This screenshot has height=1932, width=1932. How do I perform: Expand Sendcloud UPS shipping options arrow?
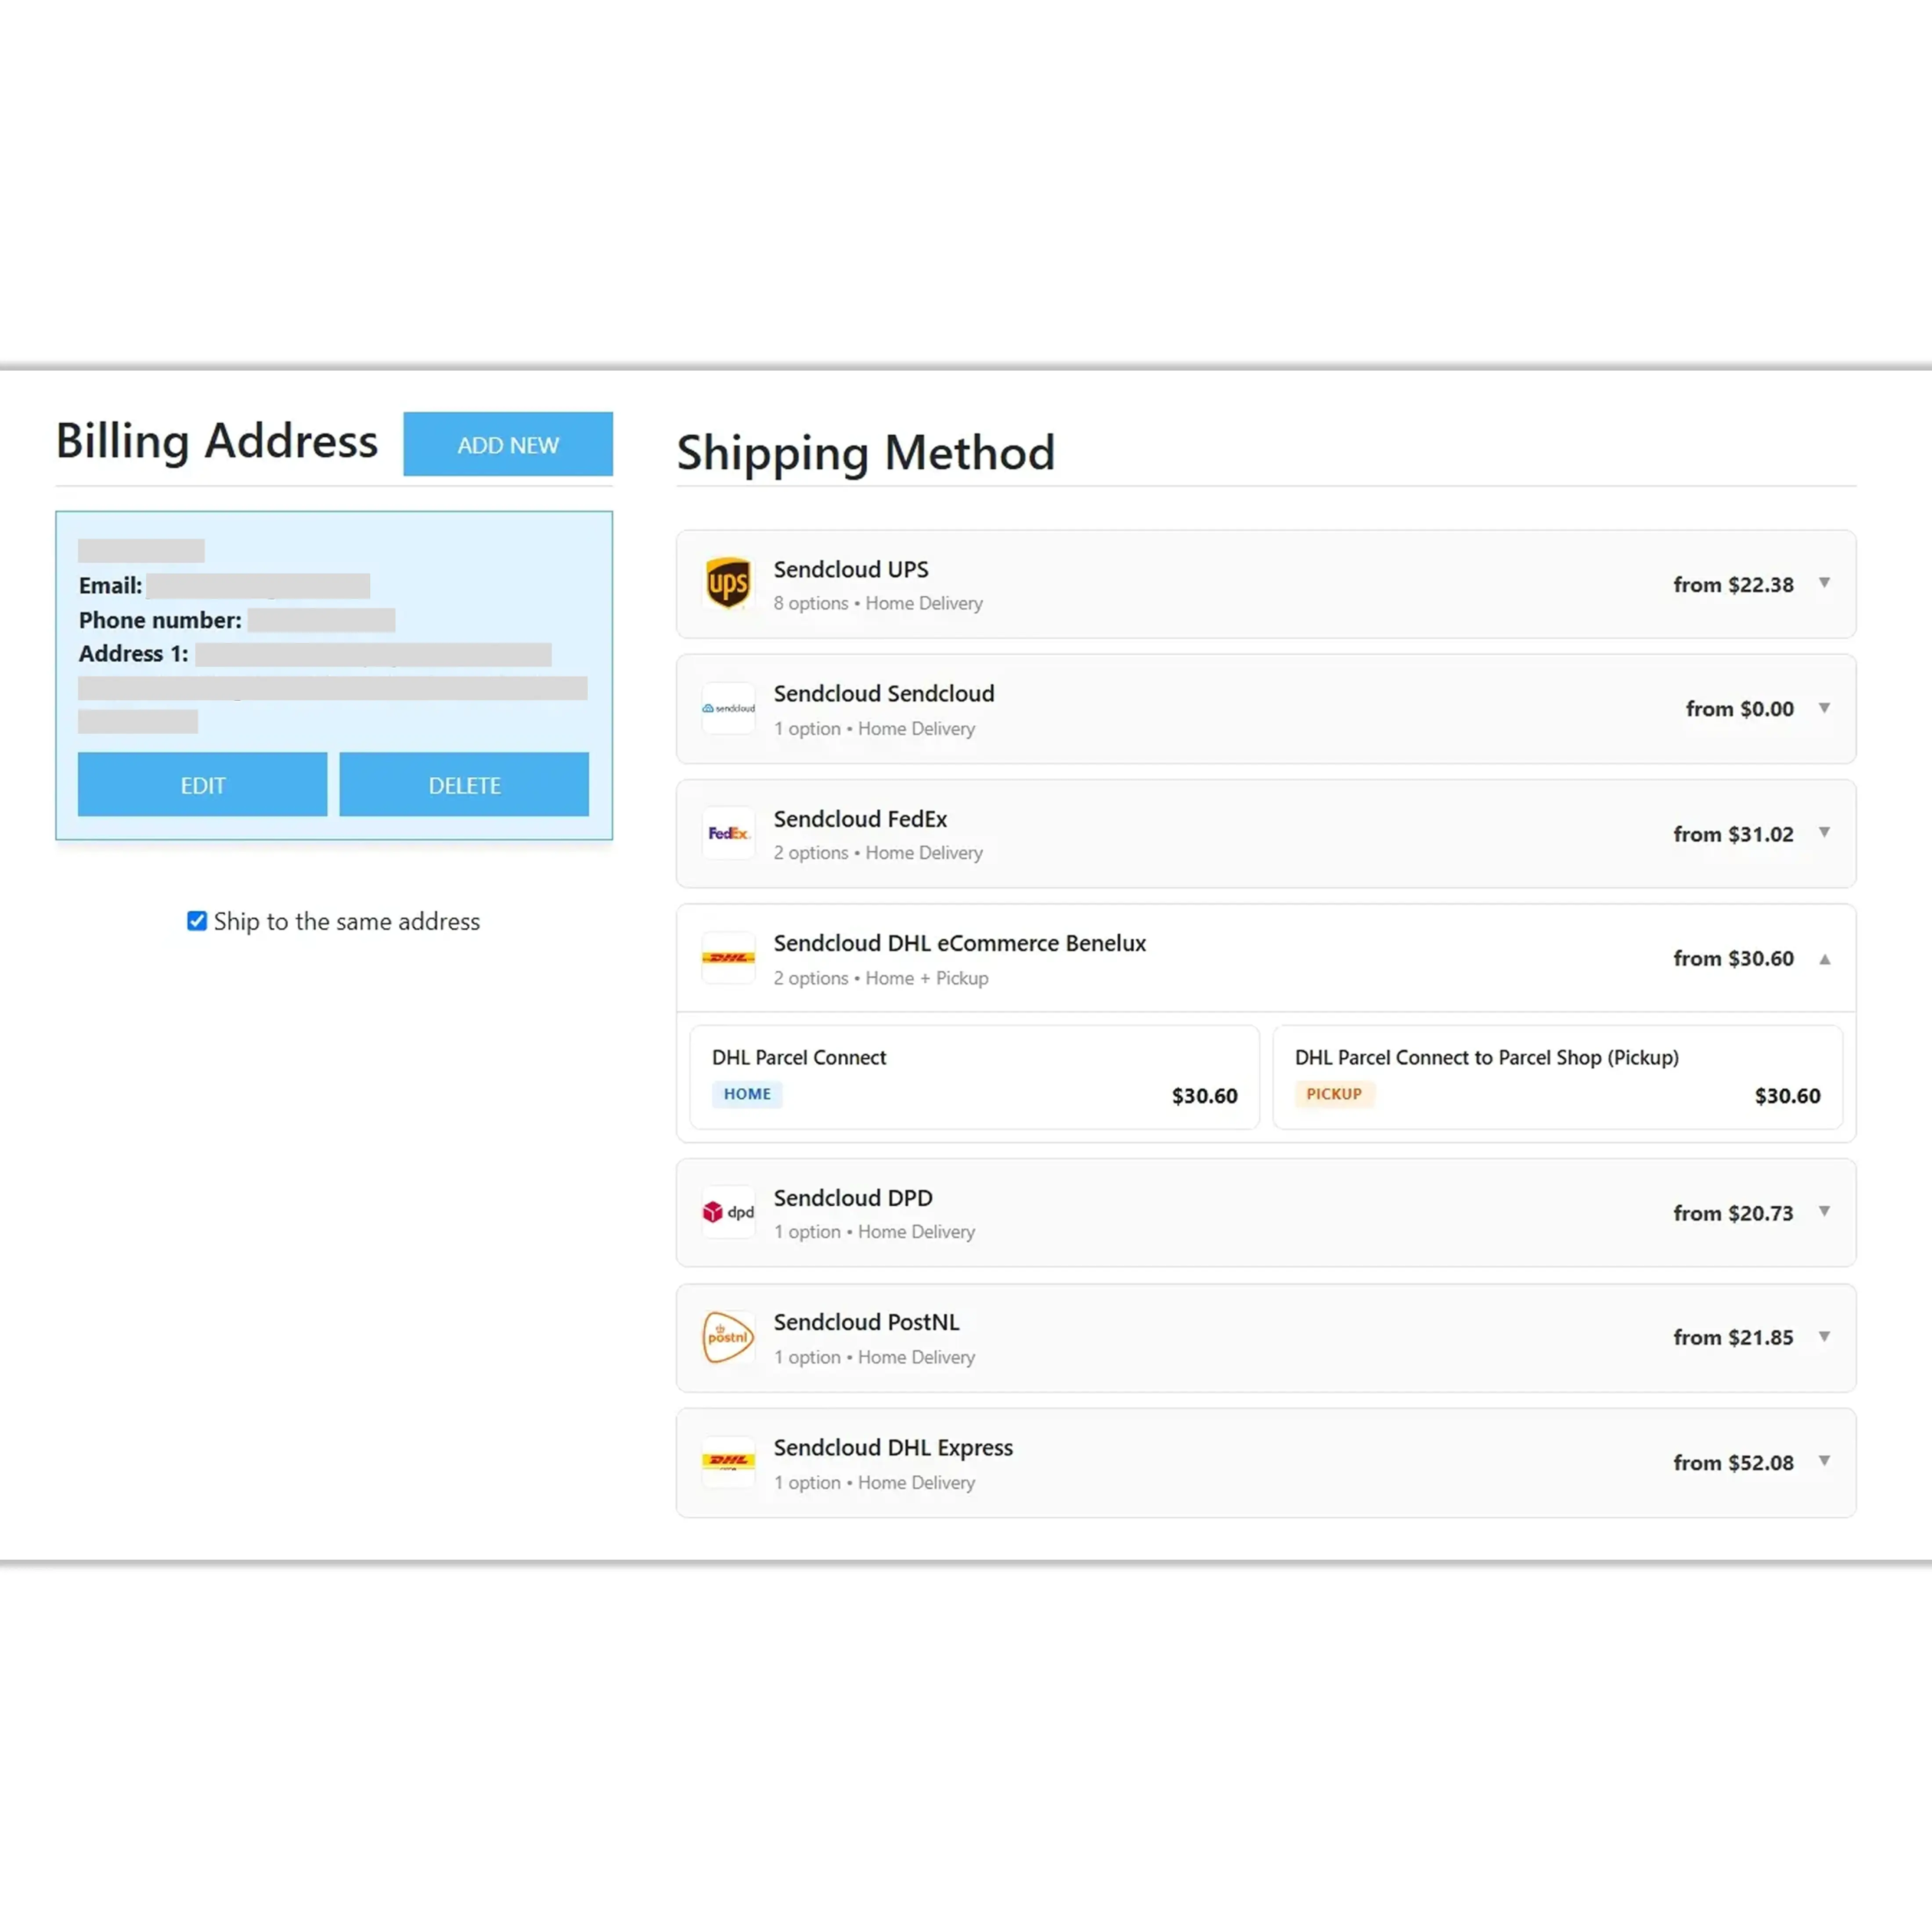click(1824, 583)
